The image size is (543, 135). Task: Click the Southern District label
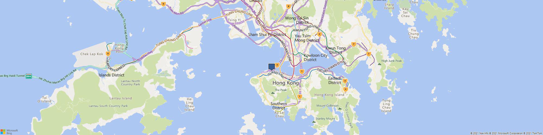coord(279,106)
